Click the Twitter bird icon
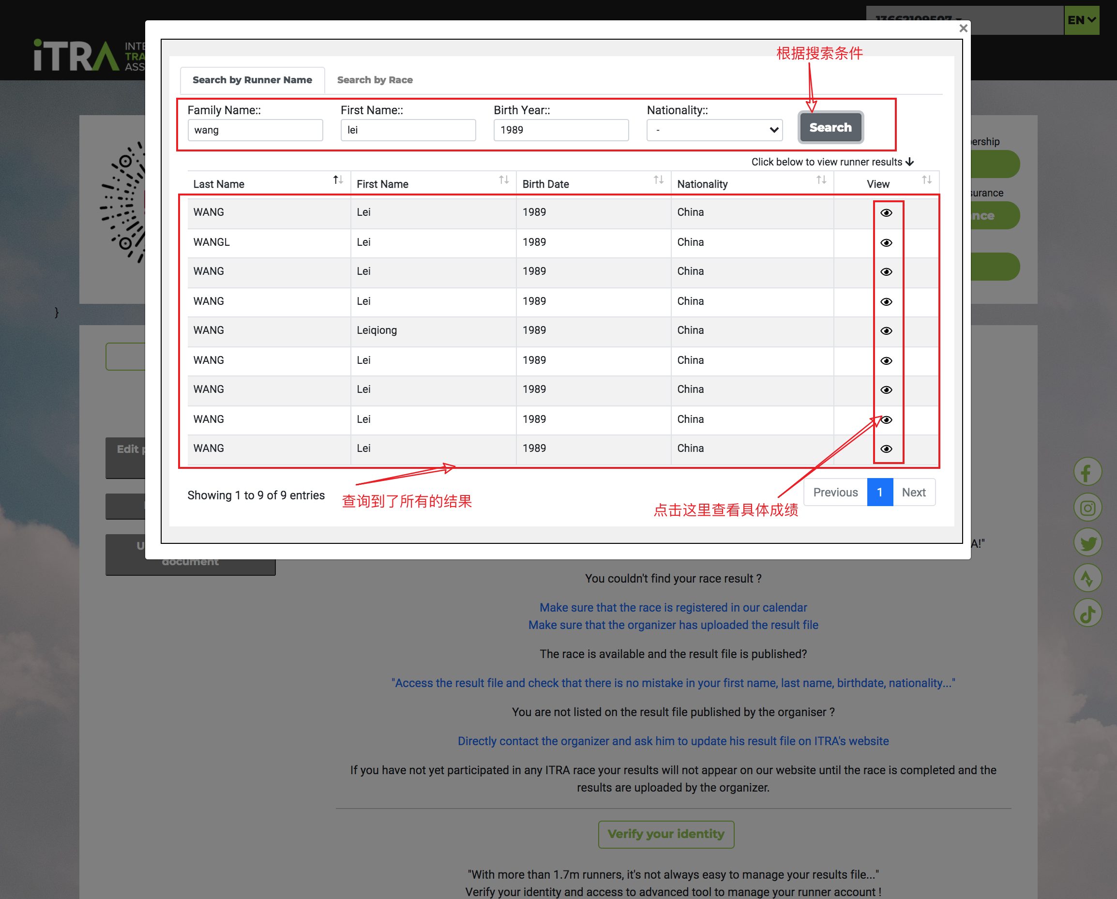 1087,543
